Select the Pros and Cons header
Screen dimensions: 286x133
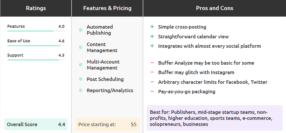pyautogui.click(x=214, y=8)
